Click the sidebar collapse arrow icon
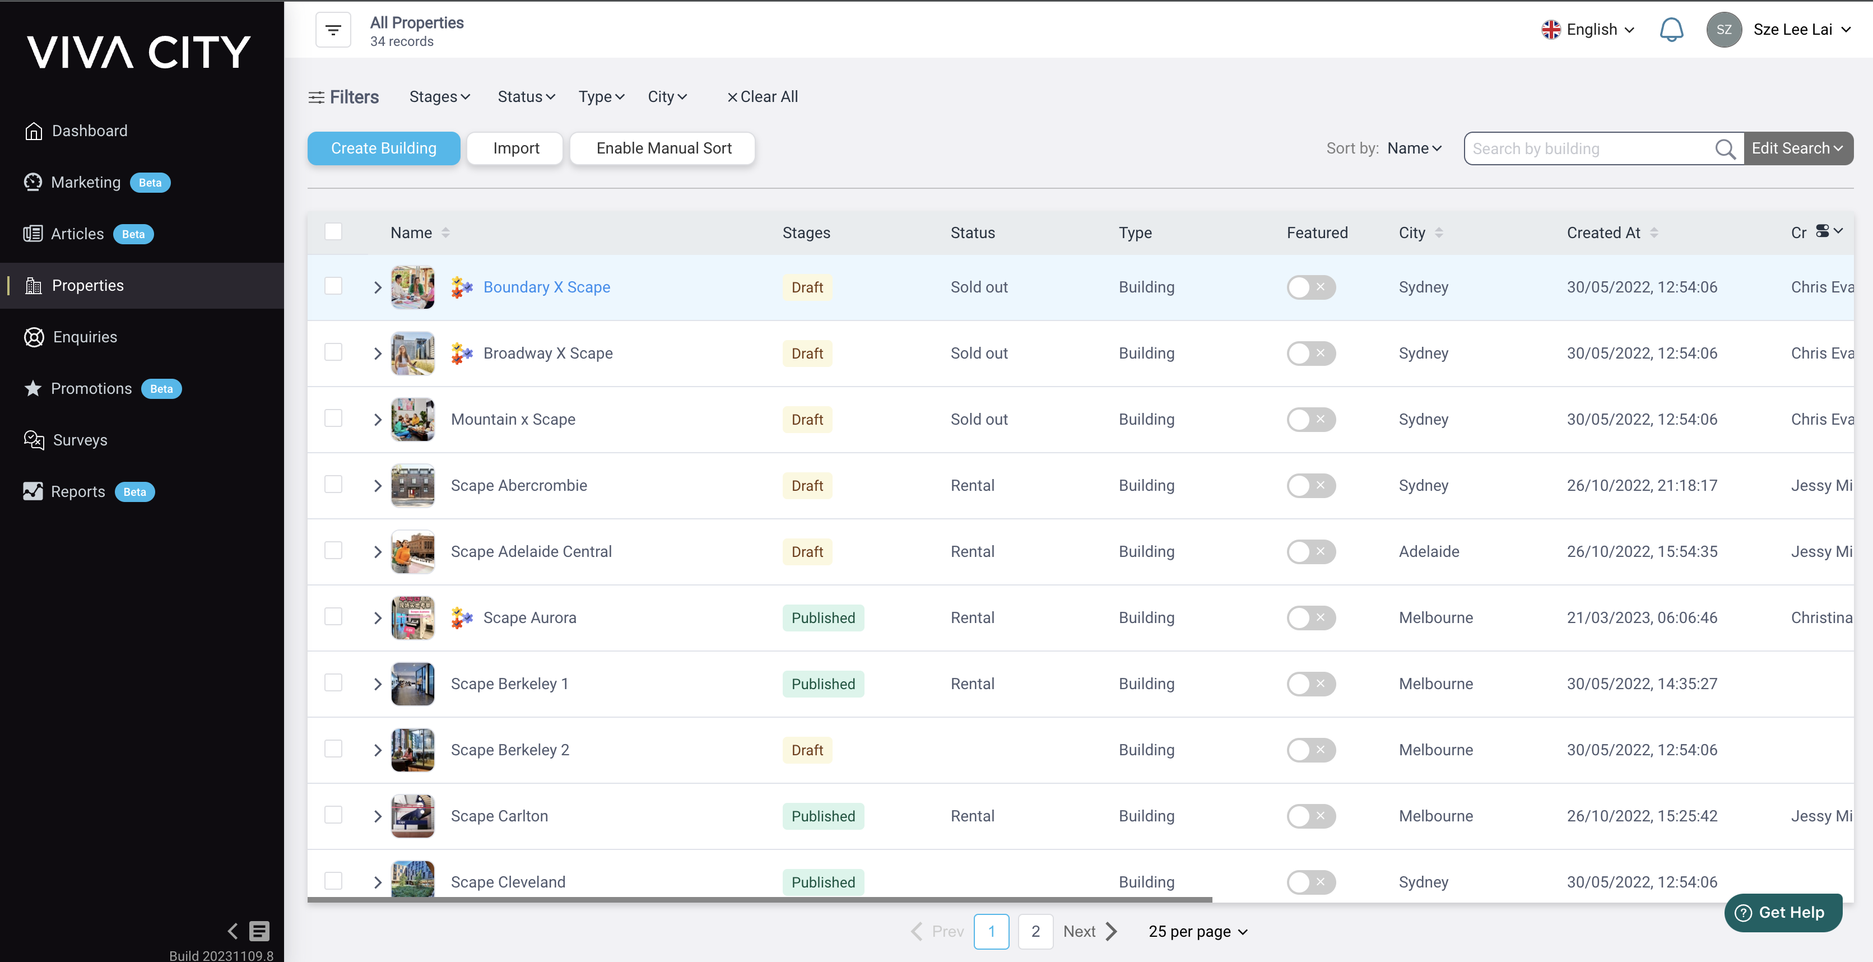This screenshot has width=1873, height=962. click(233, 931)
